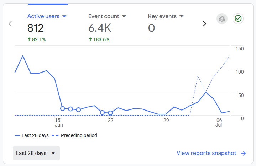Click the 6.4K event count value

[x=100, y=28]
